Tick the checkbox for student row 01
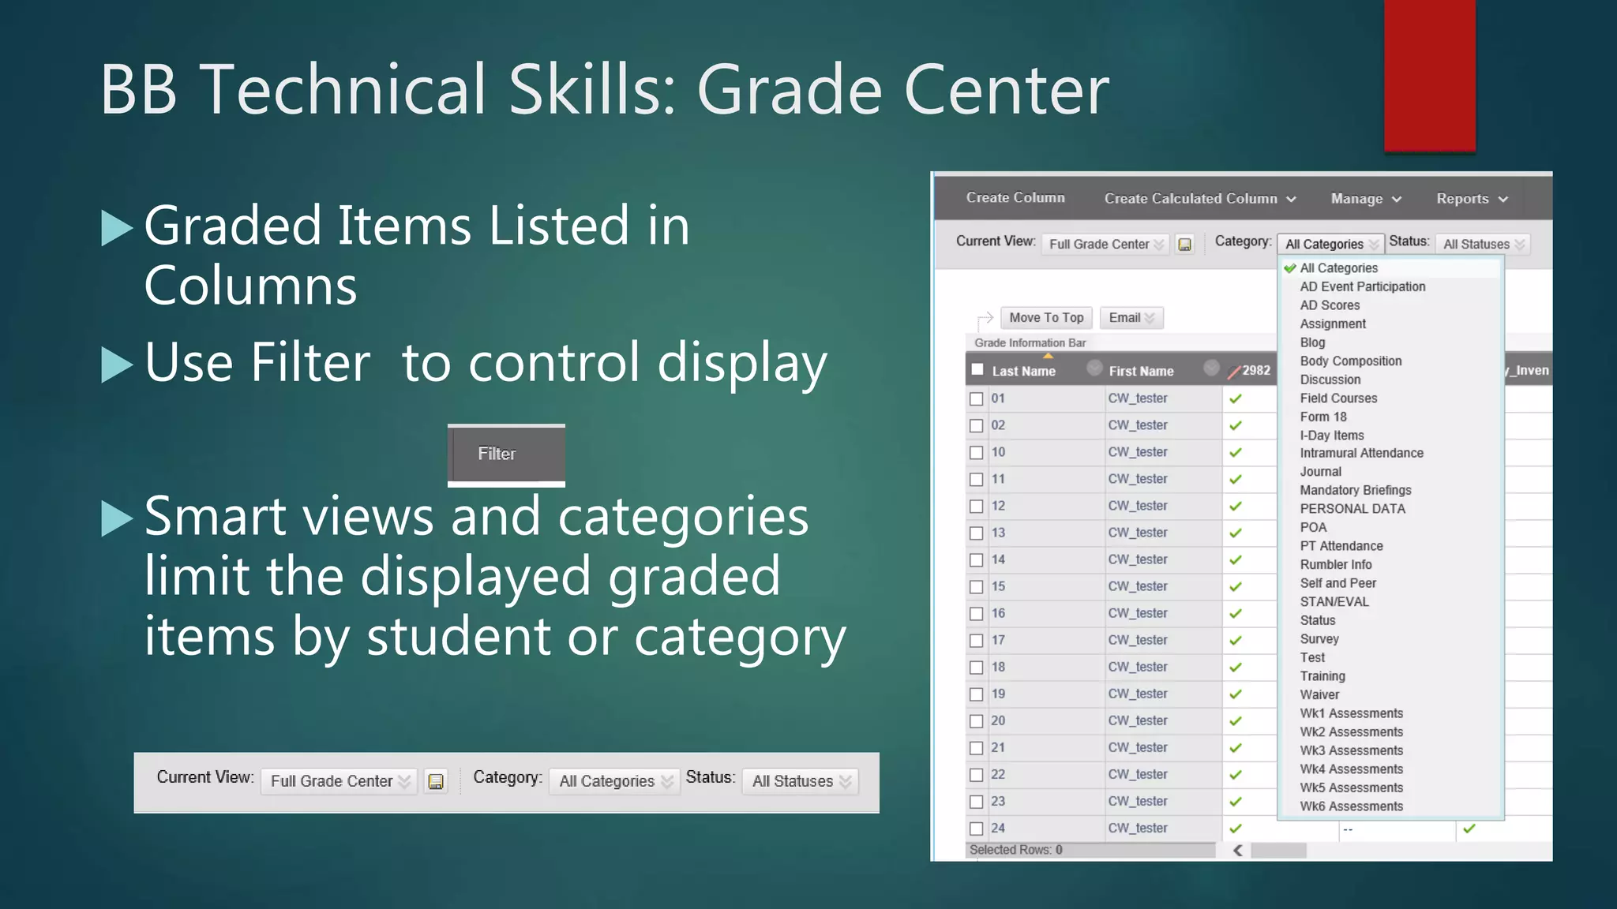The image size is (1617, 909). 977,399
